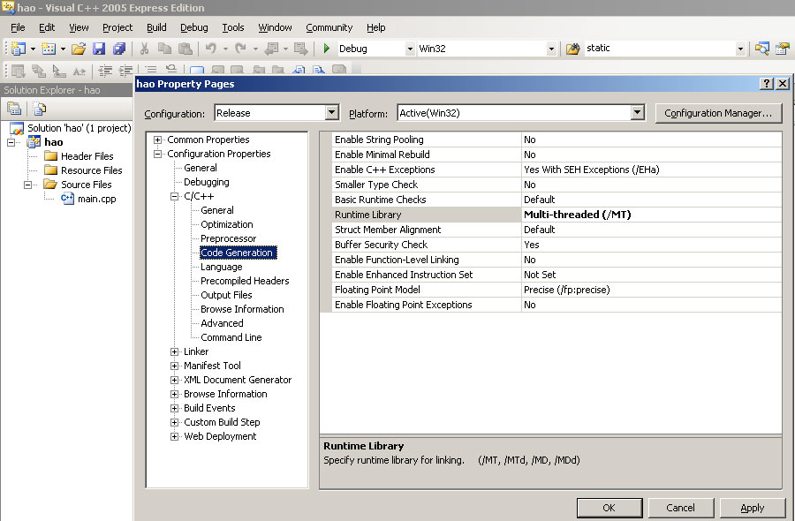Image resolution: width=795 pixels, height=521 pixels.
Task: Click the Save All icon
Action: [x=119, y=49]
